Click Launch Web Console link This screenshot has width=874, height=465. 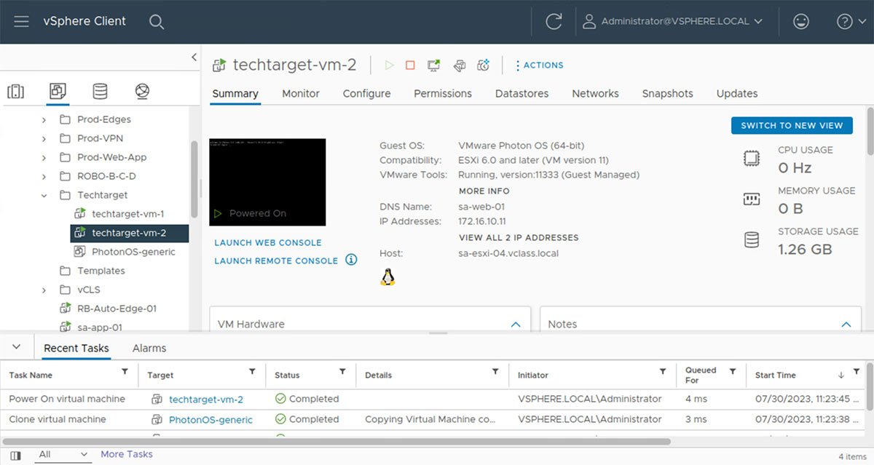coord(267,242)
